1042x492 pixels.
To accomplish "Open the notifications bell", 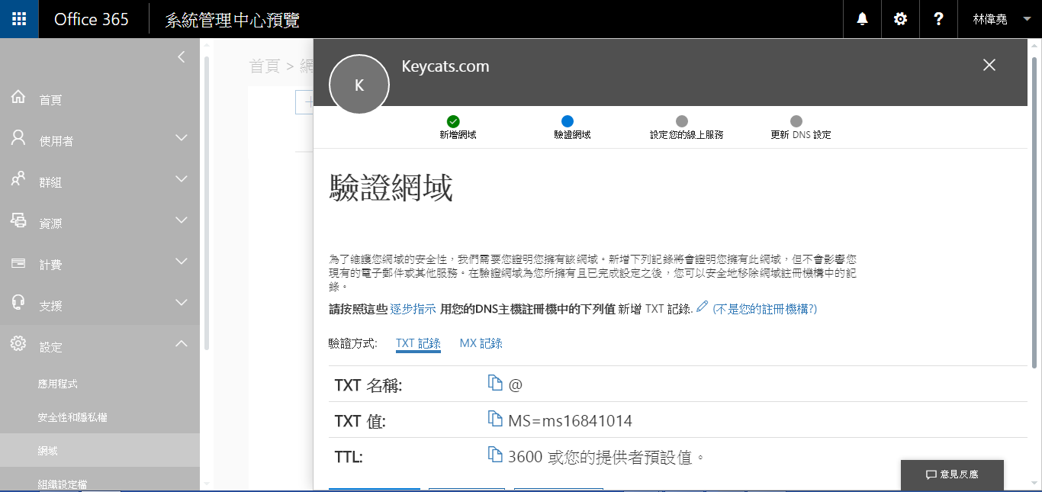I will (x=863, y=19).
